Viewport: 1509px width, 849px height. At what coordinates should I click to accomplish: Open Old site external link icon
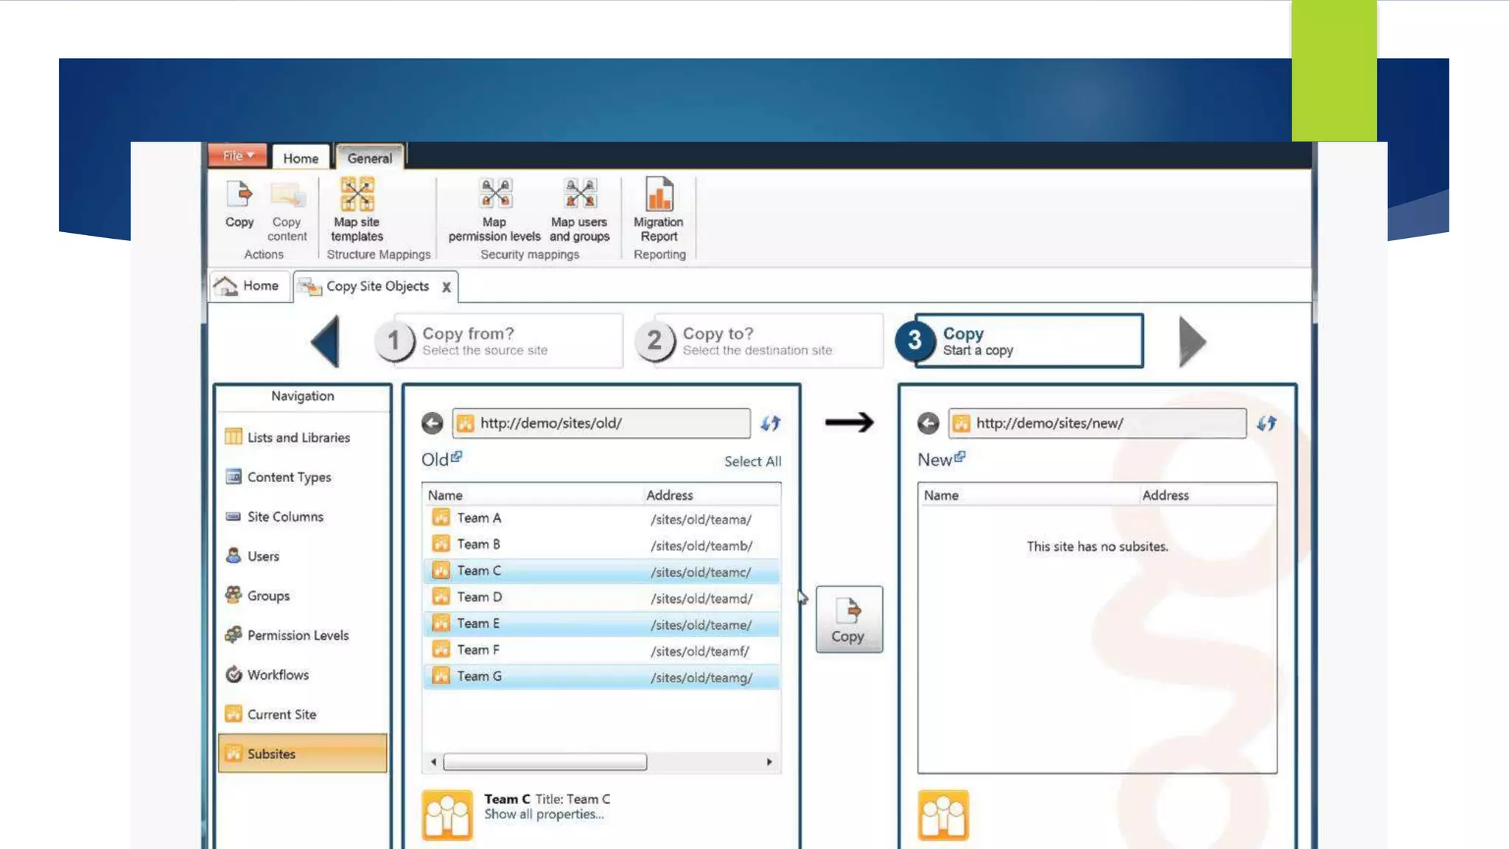pos(457,457)
